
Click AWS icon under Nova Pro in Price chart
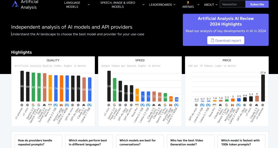coord(214,105)
